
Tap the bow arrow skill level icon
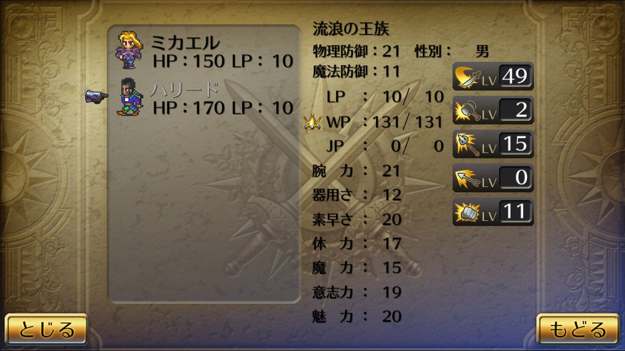pos(466,178)
